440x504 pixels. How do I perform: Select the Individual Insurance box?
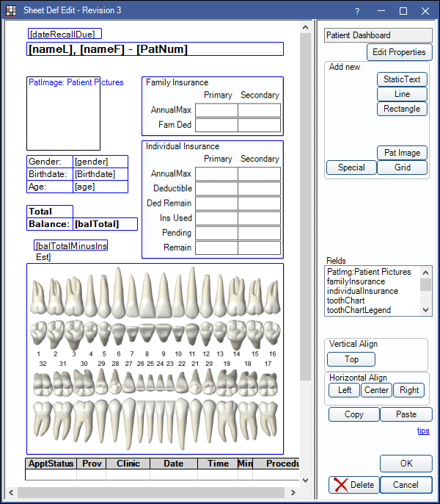click(213, 199)
